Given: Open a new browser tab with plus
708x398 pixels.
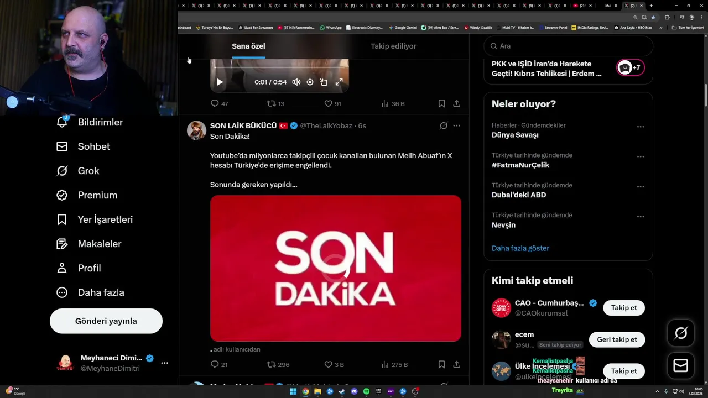Looking at the screenshot, I should tap(651, 6).
